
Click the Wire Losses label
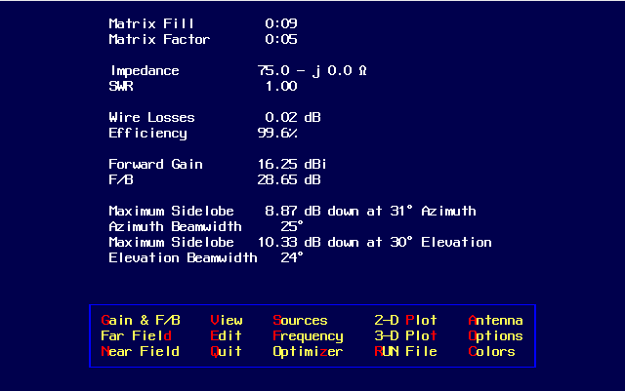152,117
